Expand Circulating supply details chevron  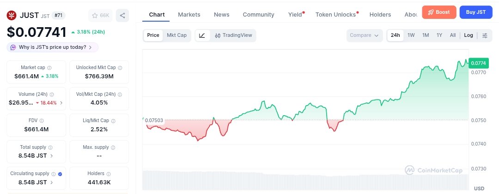tap(52, 182)
